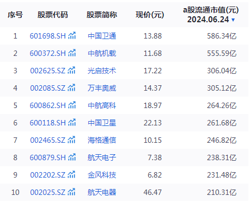Sort by 现价(元) column header
This screenshot has height=202, width=250.
(x=150, y=15)
